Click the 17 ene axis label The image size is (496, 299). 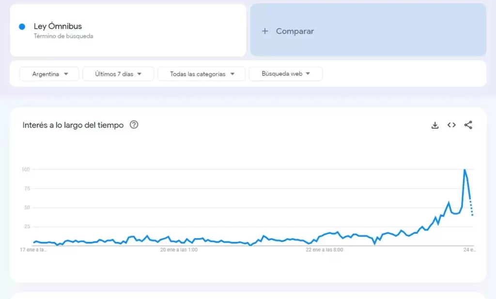pos(33,250)
